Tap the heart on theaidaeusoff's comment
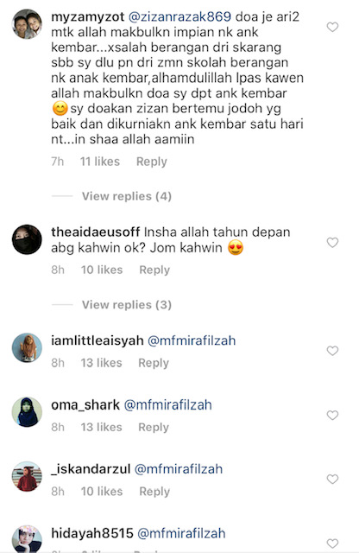The width and height of the screenshot is (359, 553). (332, 242)
